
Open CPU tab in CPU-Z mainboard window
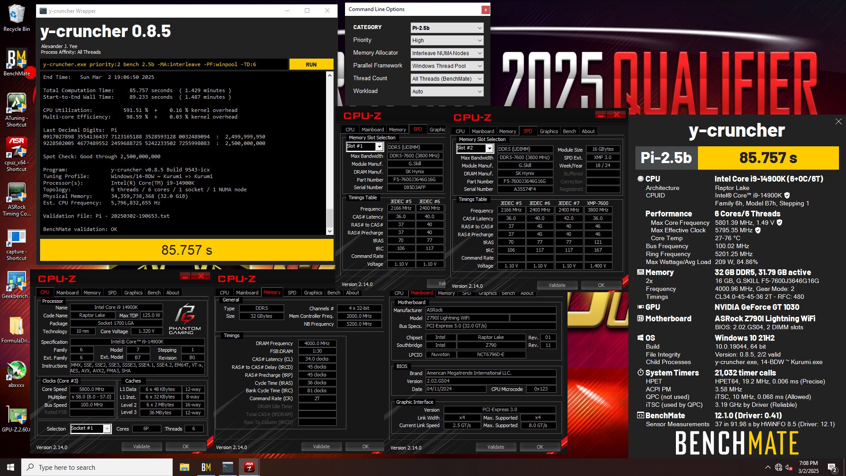399,293
